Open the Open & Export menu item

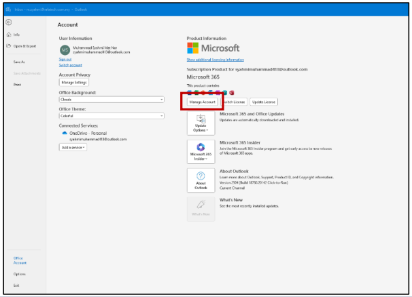pos(24,46)
